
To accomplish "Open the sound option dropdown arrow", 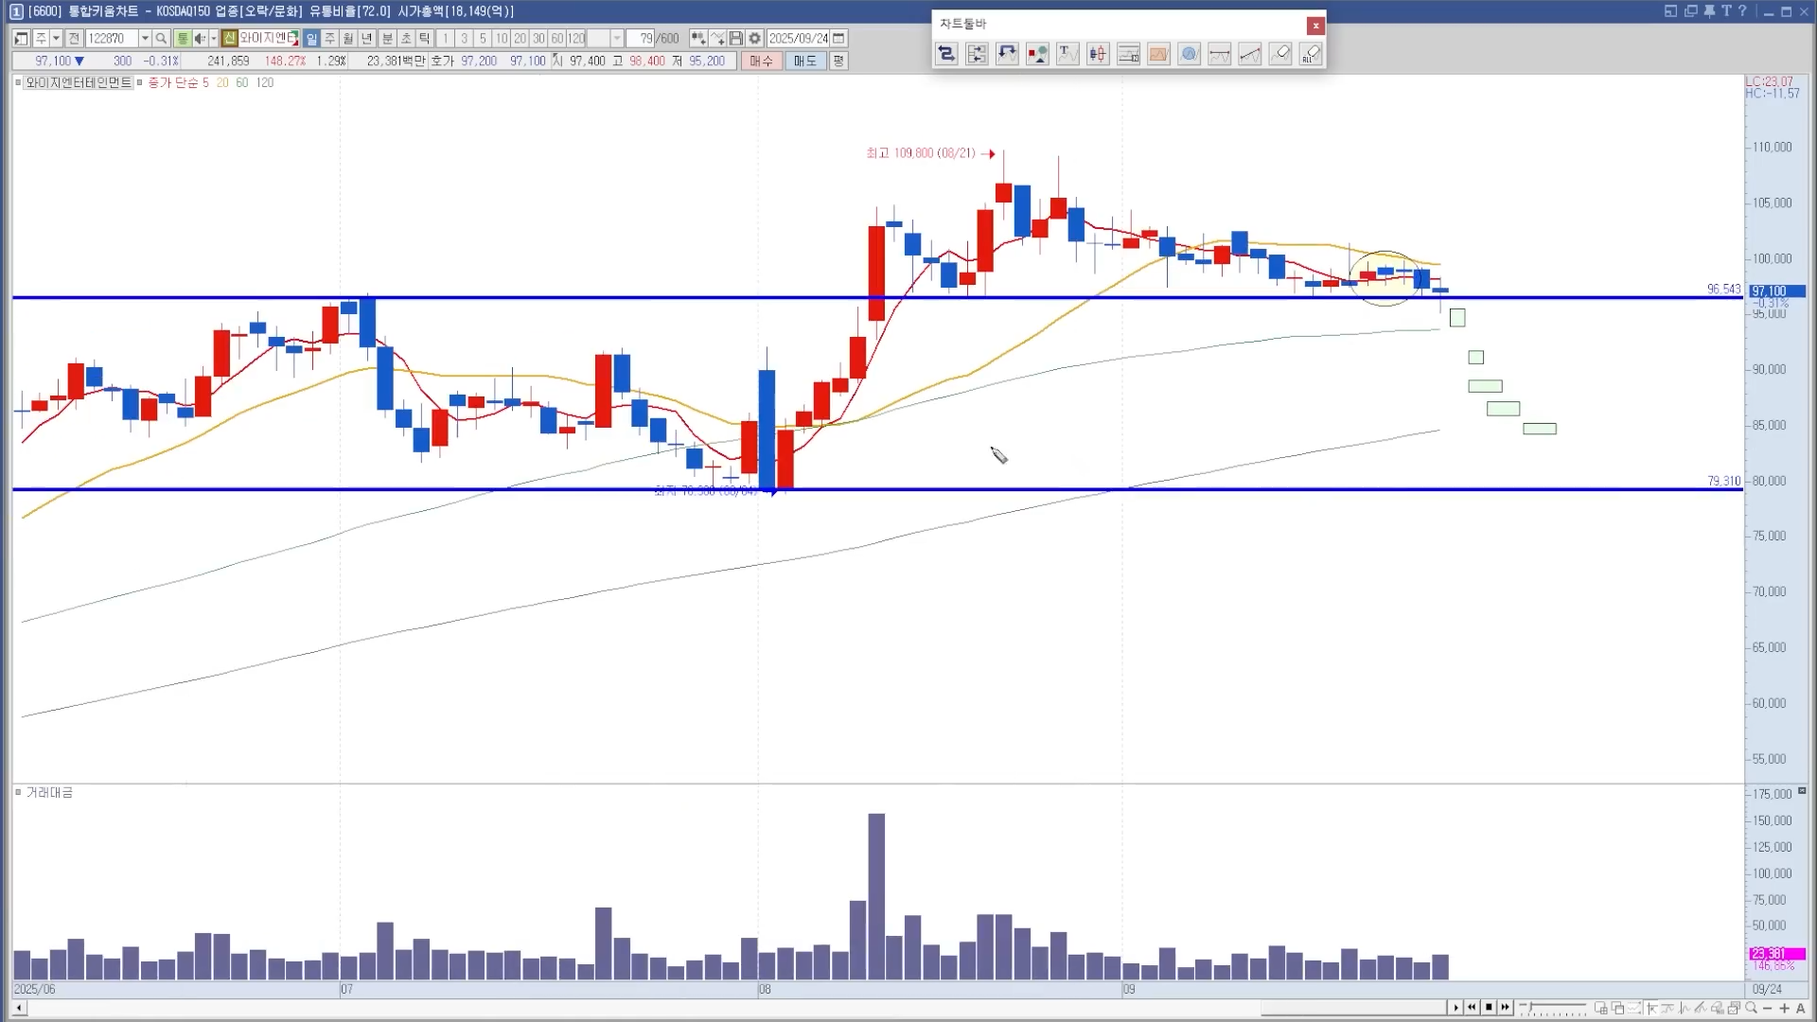I will pyautogui.click(x=213, y=39).
